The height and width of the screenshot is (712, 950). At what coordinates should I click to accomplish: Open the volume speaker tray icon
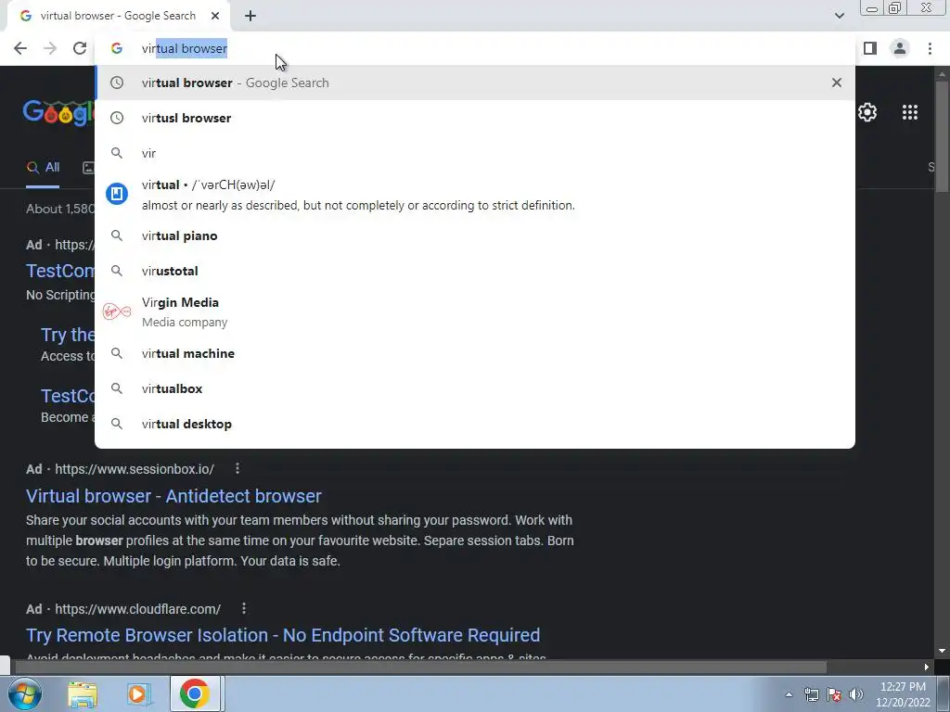point(856,694)
